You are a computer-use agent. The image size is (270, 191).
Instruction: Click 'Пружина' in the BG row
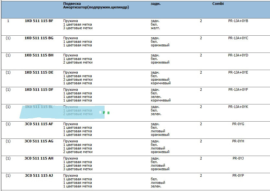click(71, 38)
